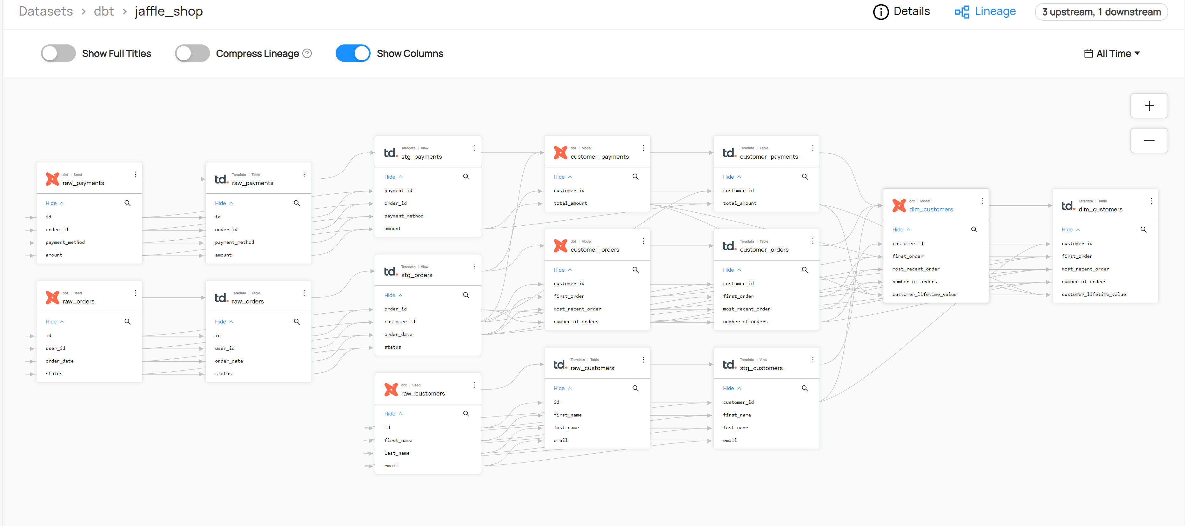Viewport: 1185px width, 526px height.
Task: Select stg_orders node title
Action: 417,275
